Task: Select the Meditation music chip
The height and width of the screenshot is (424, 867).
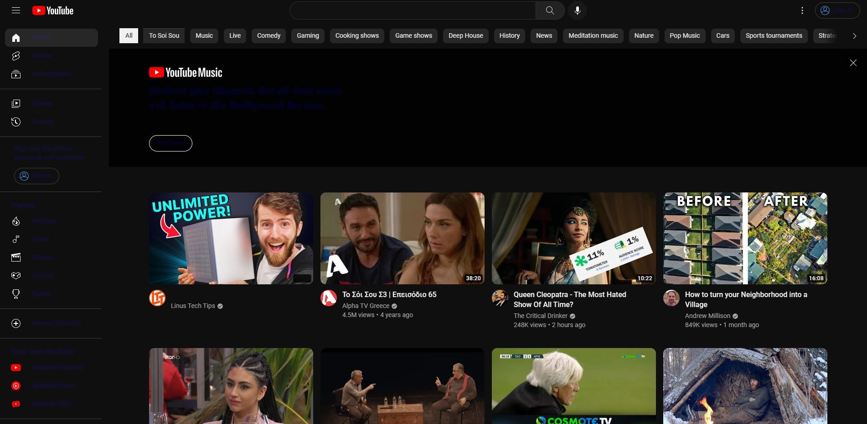Action: click(593, 36)
